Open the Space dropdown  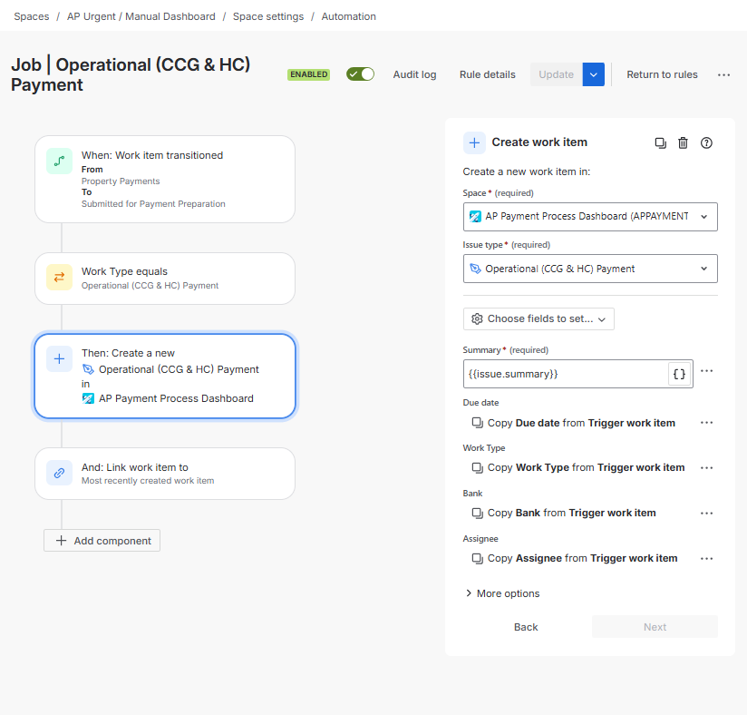(x=590, y=217)
